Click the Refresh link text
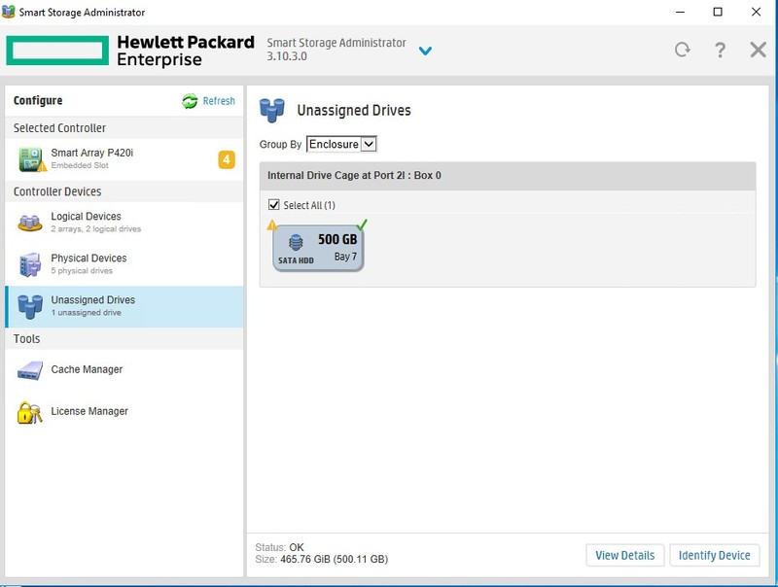This screenshot has width=778, height=587. pyautogui.click(x=219, y=101)
